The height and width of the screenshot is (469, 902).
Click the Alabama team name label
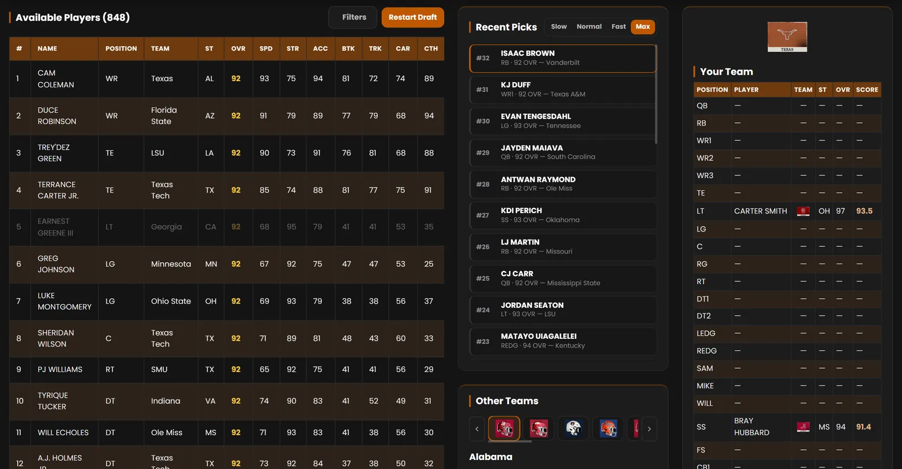(x=491, y=457)
